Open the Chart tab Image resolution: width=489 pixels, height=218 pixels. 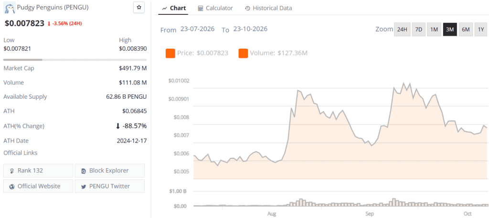point(174,9)
